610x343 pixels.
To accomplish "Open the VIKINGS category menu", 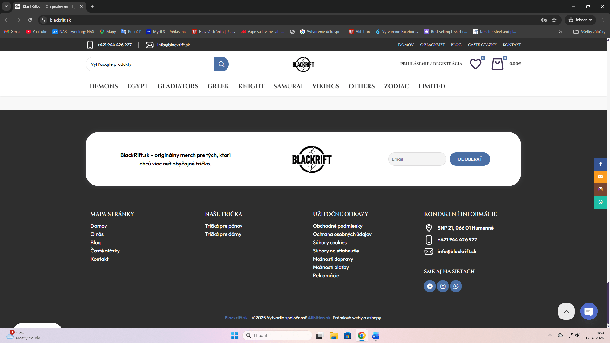I will (x=326, y=86).
